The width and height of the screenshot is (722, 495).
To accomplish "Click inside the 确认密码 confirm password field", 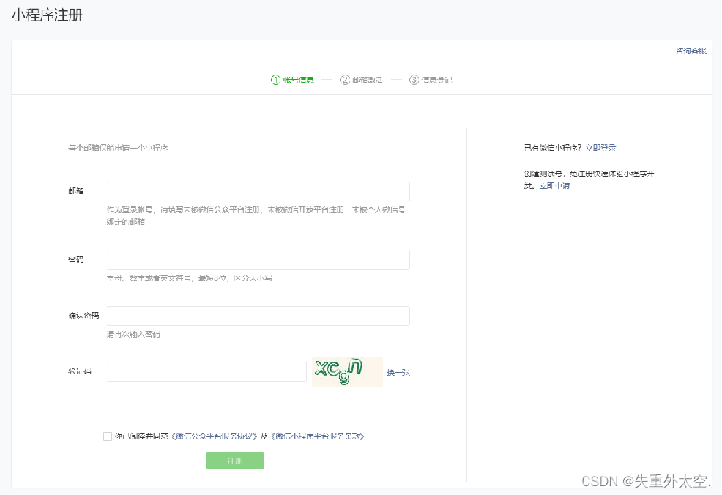I will (x=256, y=316).
